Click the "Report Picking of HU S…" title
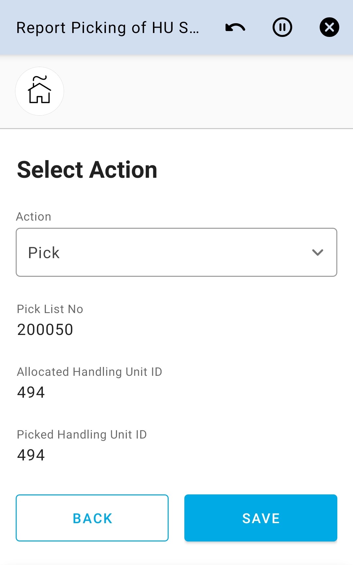The height and width of the screenshot is (565, 353). [108, 28]
